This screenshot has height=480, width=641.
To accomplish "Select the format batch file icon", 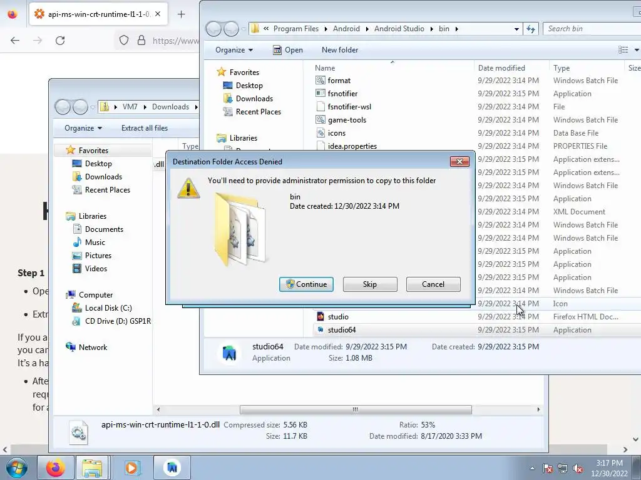I will click(x=320, y=81).
